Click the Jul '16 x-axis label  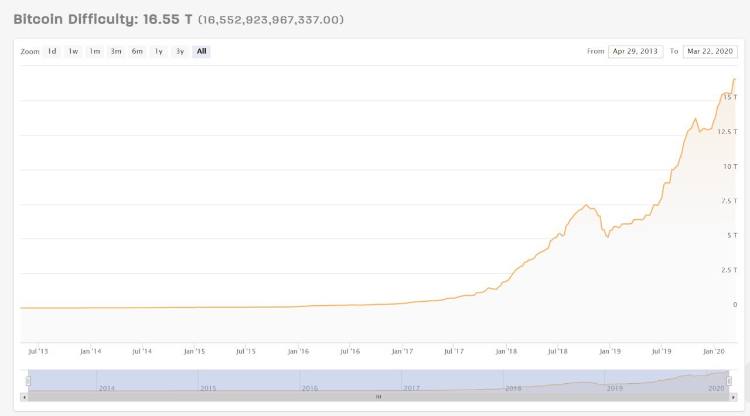(x=350, y=352)
